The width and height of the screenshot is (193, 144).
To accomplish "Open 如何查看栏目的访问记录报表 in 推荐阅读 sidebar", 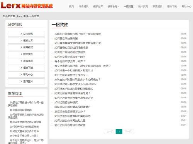I will click(25, 122).
